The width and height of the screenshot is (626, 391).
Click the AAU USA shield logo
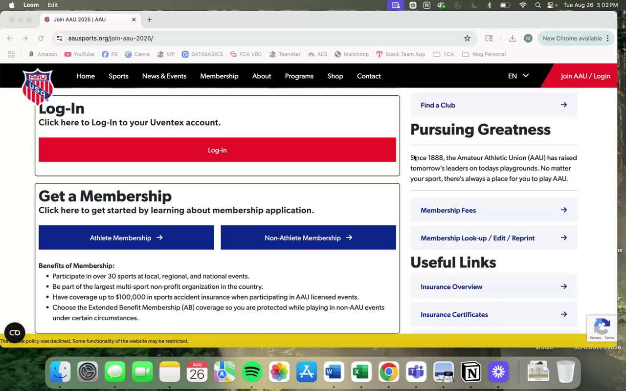point(38,86)
